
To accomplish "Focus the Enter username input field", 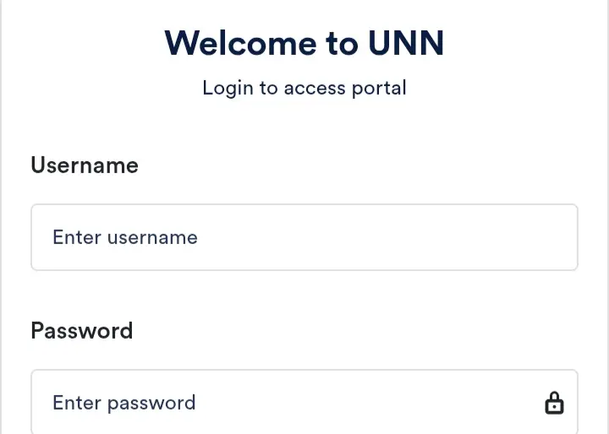I will (x=304, y=237).
